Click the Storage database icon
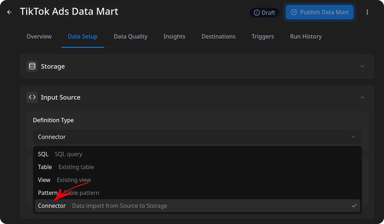 [x=32, y=66]
